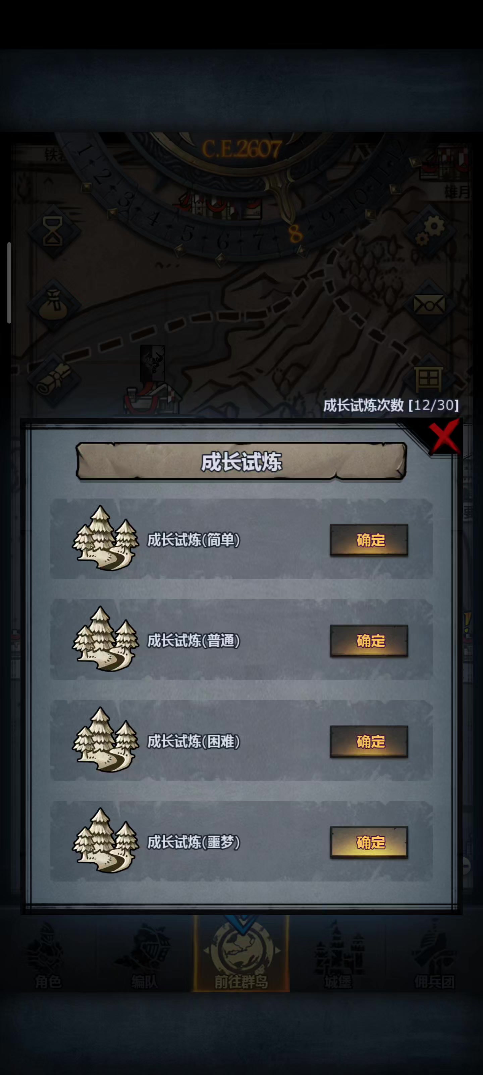The image size is (483, 1075).
Task: Click the pine tree icon for 困难 trial
Action: tap(105, 739)
